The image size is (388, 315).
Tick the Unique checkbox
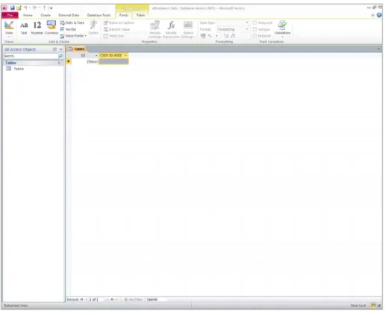(254, 29)
